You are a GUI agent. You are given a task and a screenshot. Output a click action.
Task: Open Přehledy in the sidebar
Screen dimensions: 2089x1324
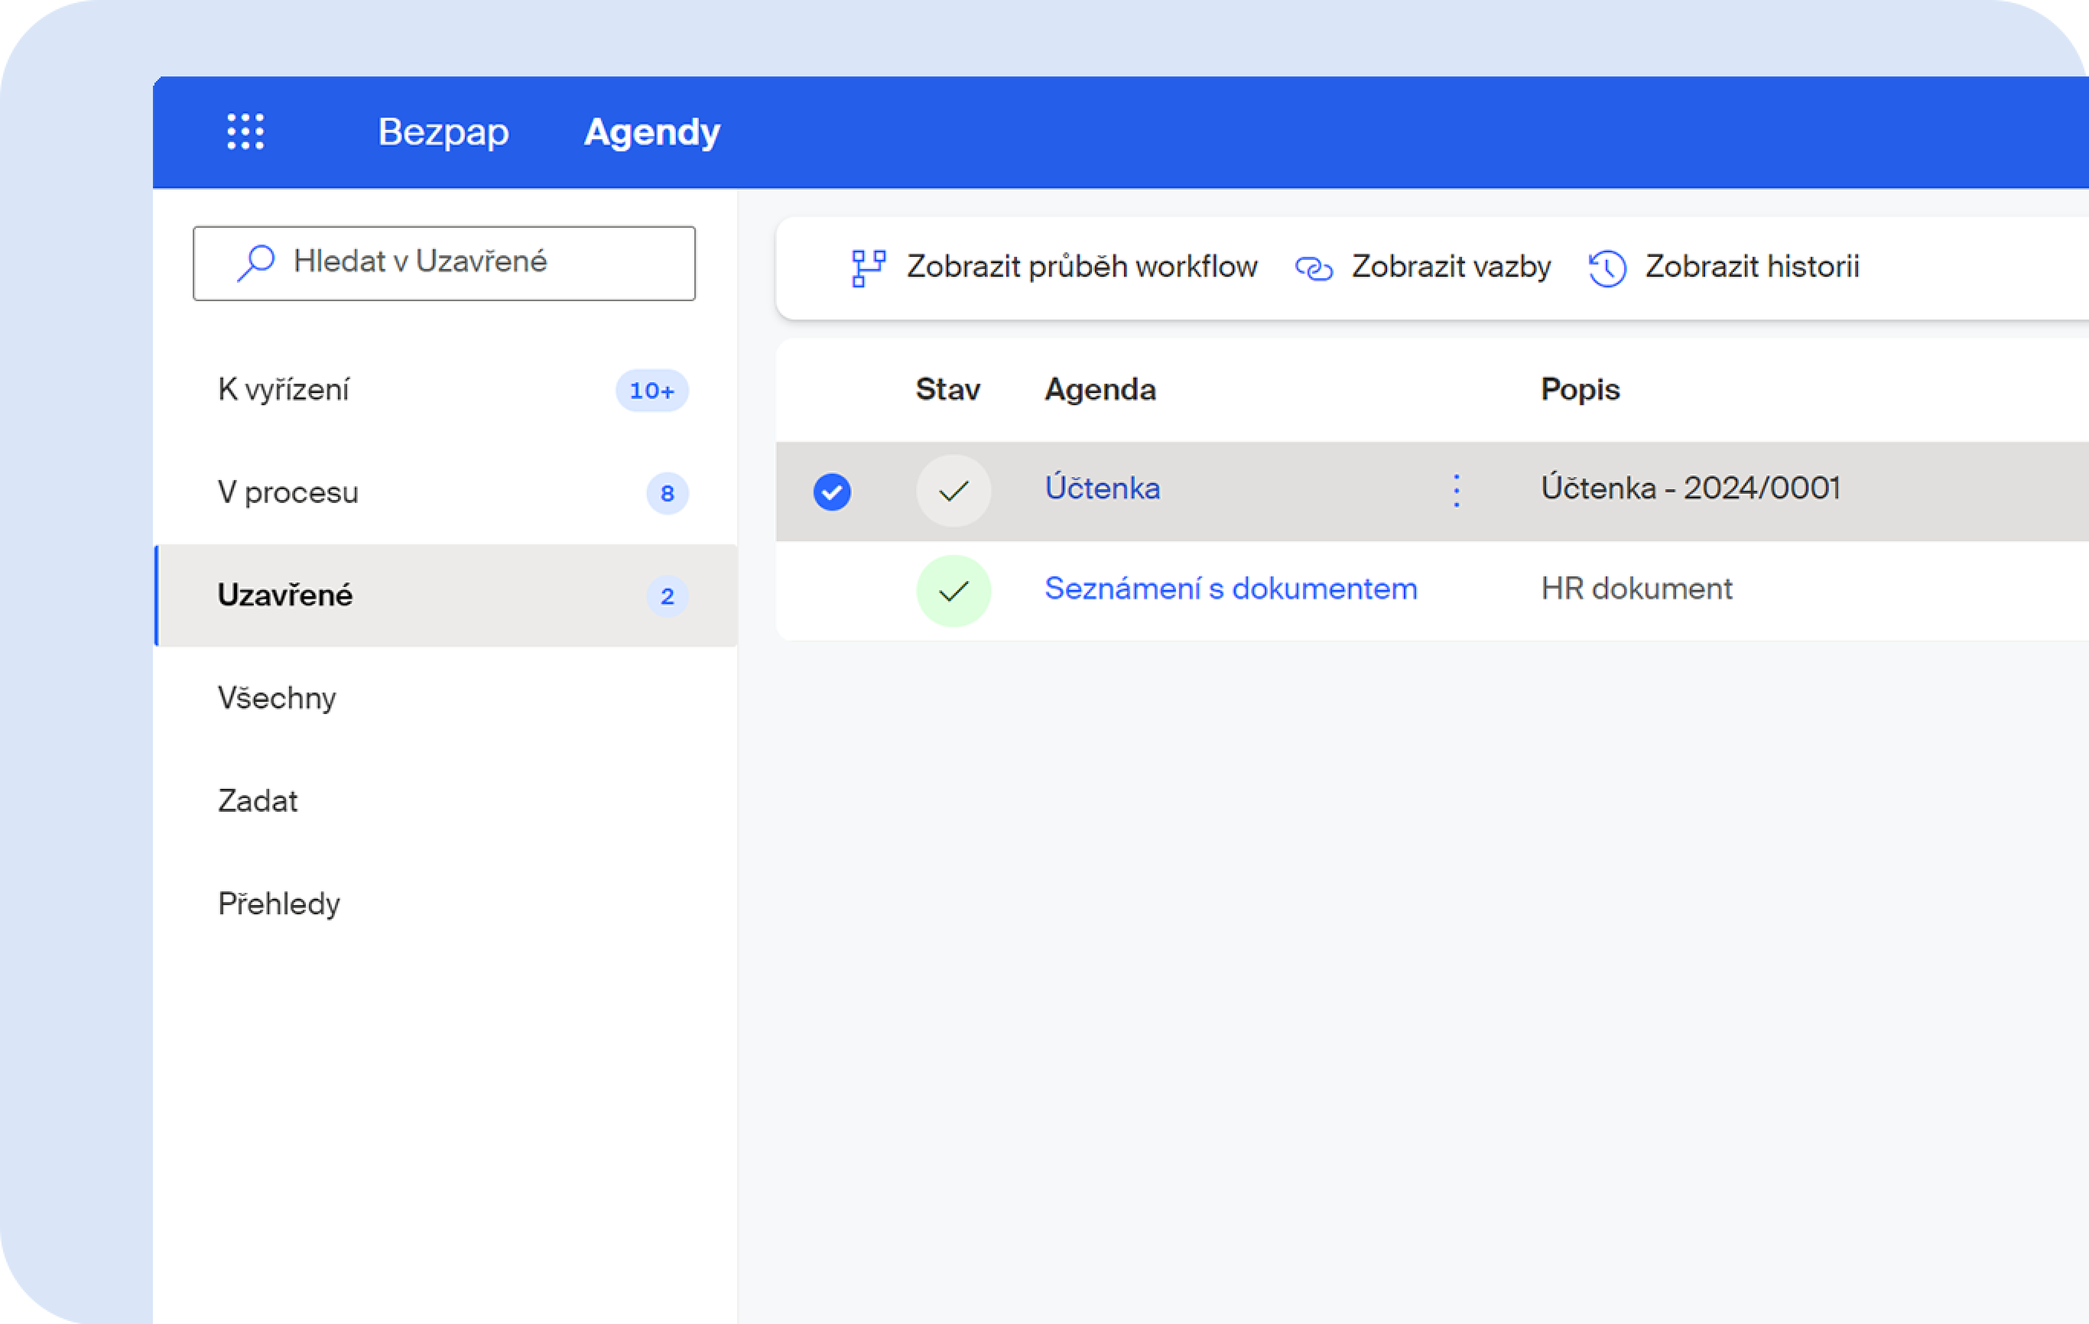[447, 904]
